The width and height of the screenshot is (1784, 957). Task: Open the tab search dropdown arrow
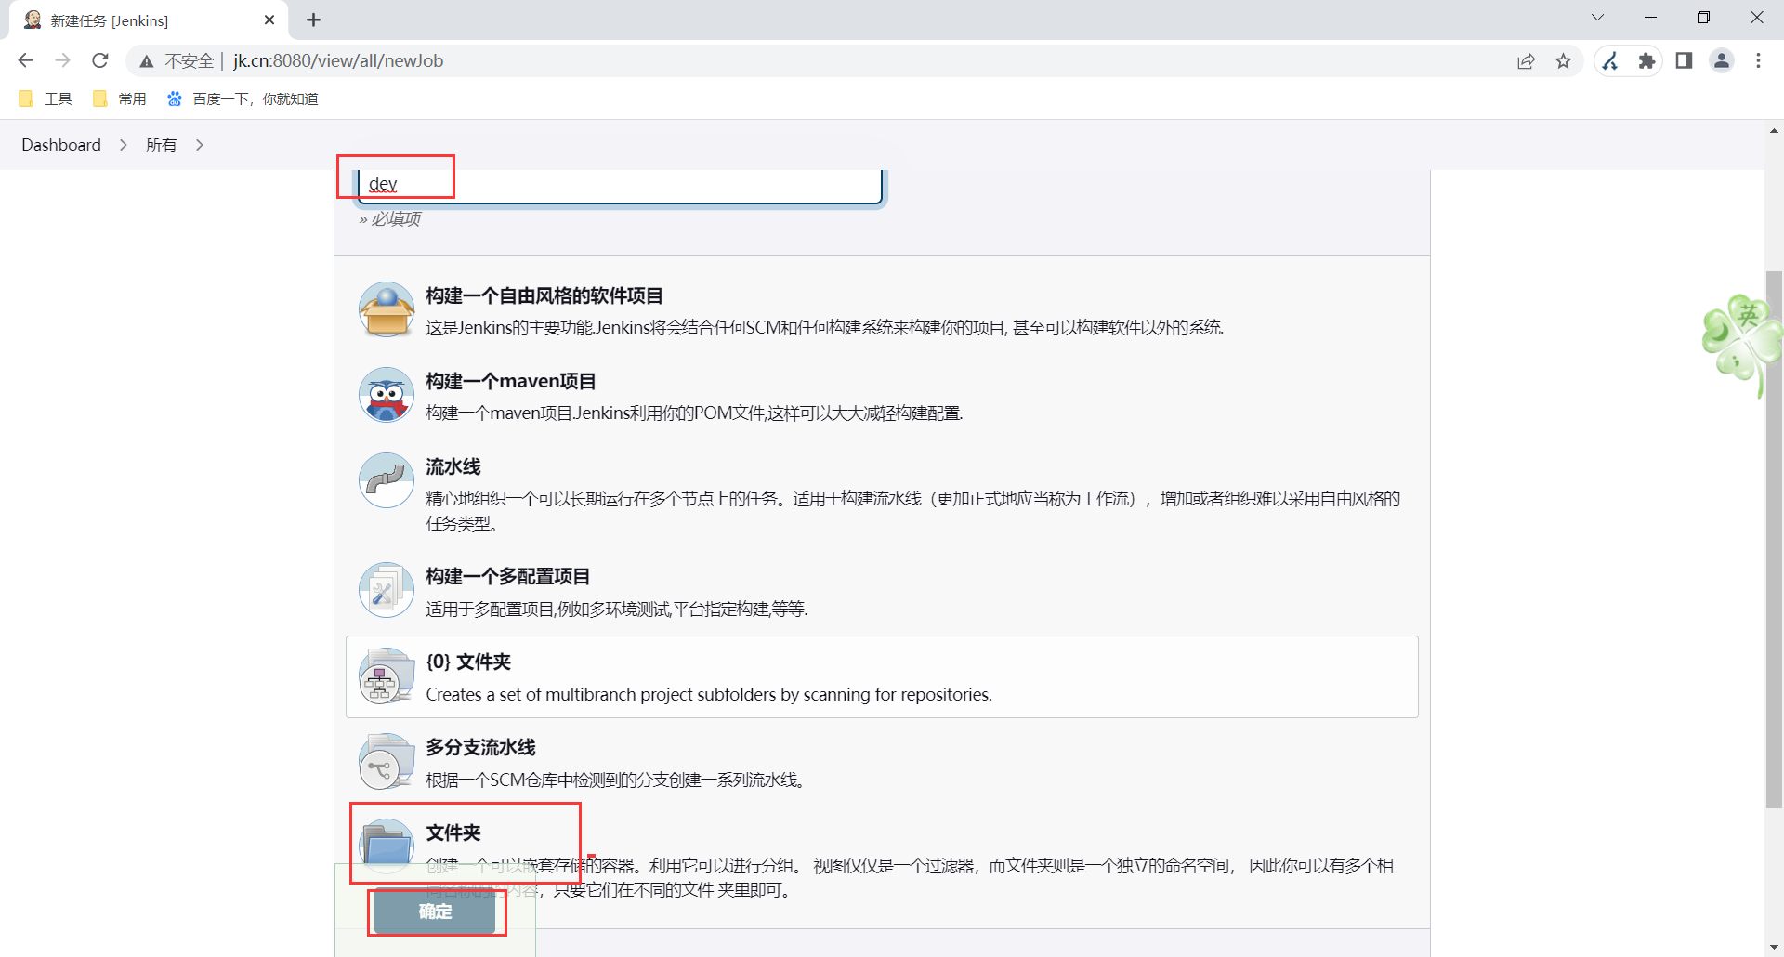coord(1597,18)
